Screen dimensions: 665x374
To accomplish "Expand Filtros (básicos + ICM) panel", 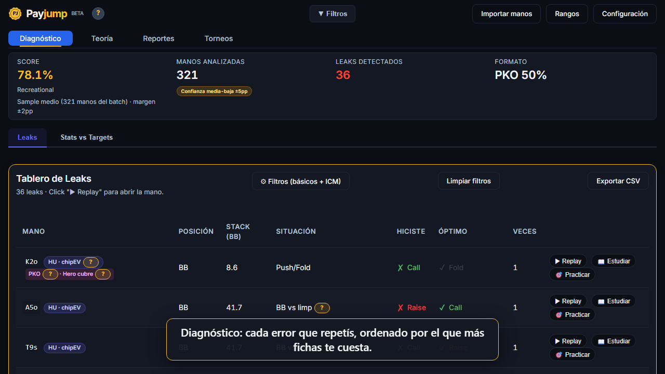I will (301, 181).
